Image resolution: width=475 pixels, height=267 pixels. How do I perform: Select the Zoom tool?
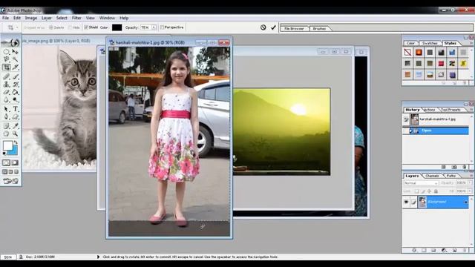point(15,133)
